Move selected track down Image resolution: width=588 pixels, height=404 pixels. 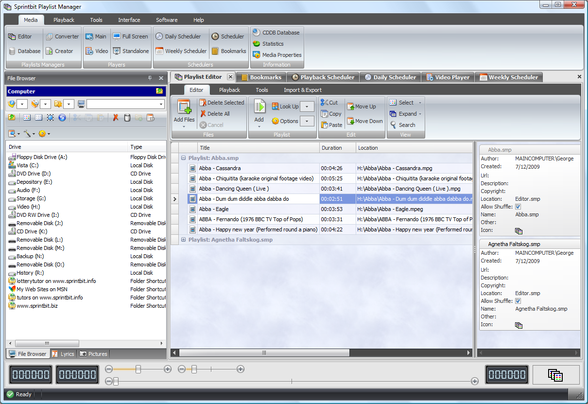(365, 121)
